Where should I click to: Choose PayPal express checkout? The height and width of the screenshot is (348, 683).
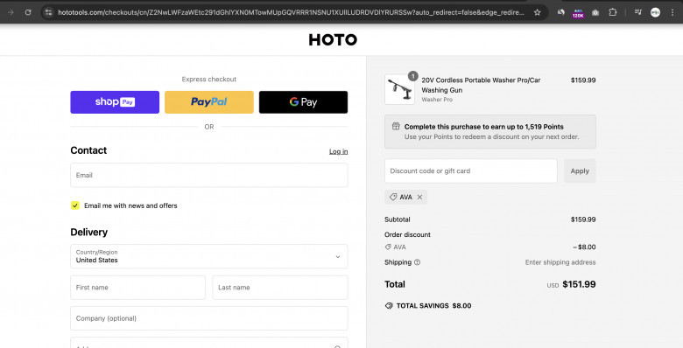tap(209, 102)
